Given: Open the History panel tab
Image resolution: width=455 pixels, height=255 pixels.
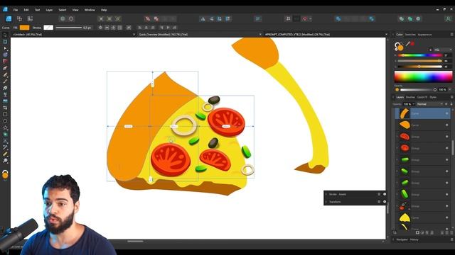Looking at the screenshot, I should click(x=414, y=239).
